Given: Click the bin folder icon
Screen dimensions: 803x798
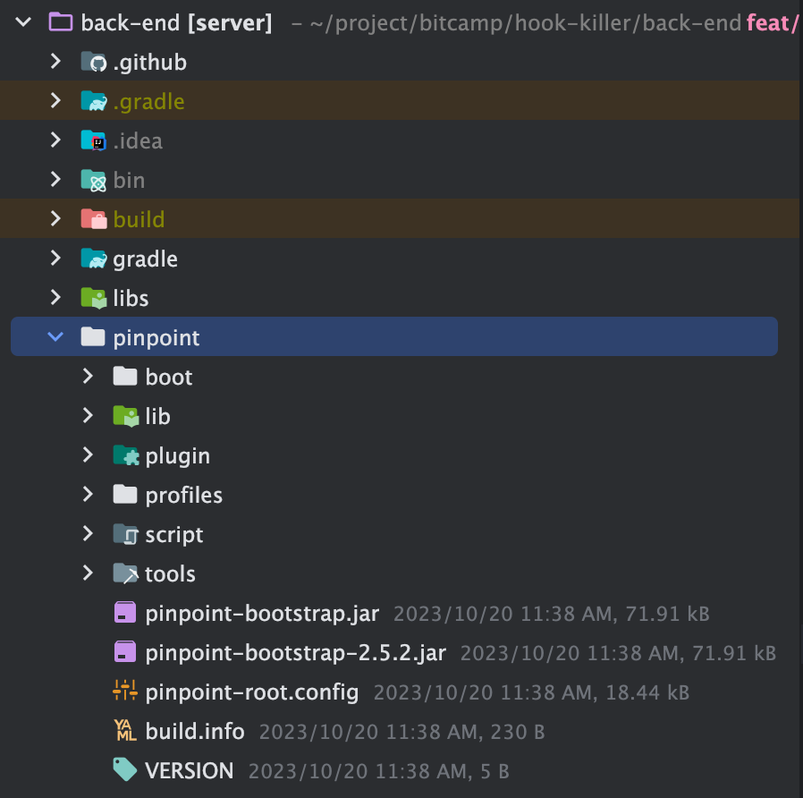Looking at the screenshot, I should (94, 181).
